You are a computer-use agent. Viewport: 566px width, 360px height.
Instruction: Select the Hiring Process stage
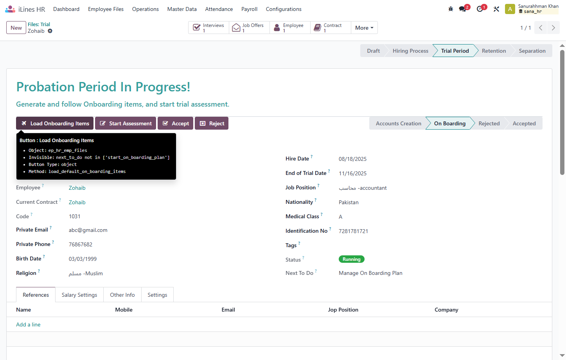coord(410,51)
